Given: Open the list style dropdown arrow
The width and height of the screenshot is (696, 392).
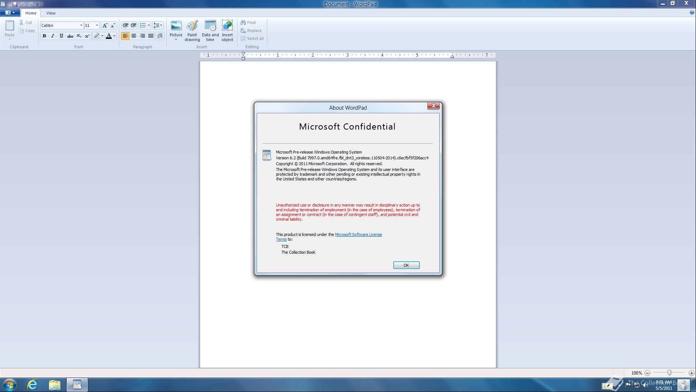Looking at the screenshot, I should click(149, 25).
